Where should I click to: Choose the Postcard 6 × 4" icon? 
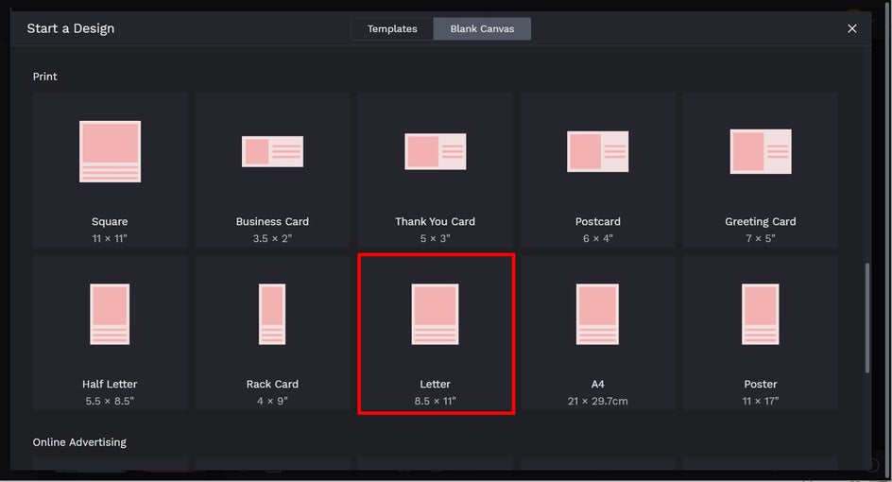[x=598, y=151]
